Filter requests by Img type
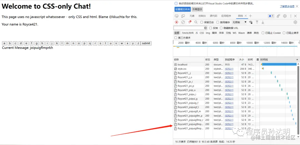This screenshot has height=145, width=300. pos(208,33)
